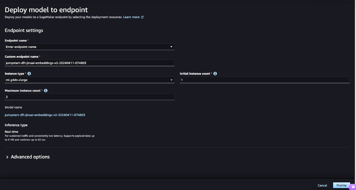The width and height of the screenshot is (356, 190).
Task: Click the Initial instance count info icon
Action: (x=215, y=73)
